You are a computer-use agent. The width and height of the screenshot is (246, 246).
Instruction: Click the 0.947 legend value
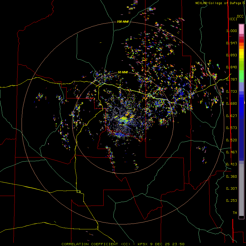coord(232,43)
